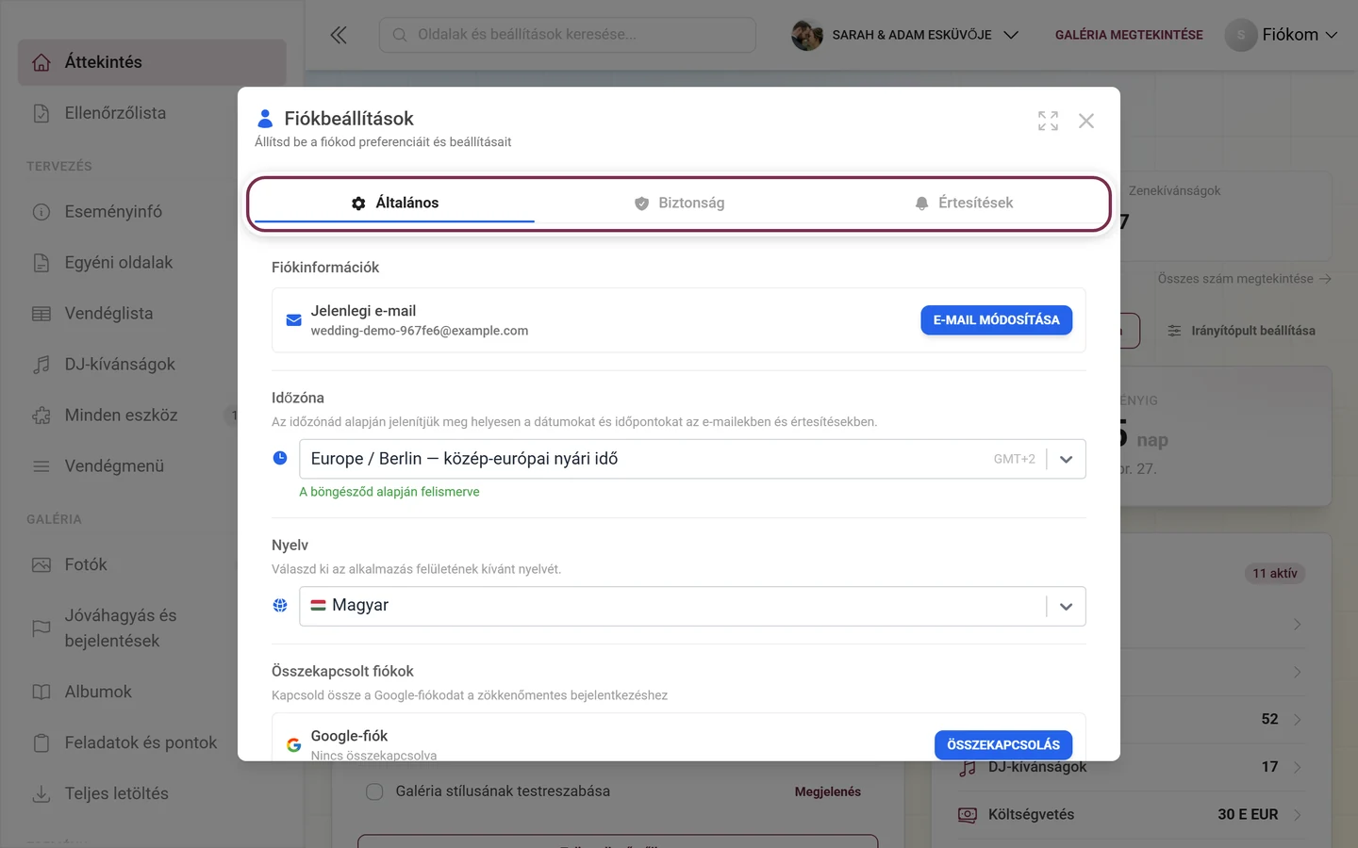Open the Áttekintés home item in sidebar
This screenshot has height=848, width=1358.
tap(152, 62)
